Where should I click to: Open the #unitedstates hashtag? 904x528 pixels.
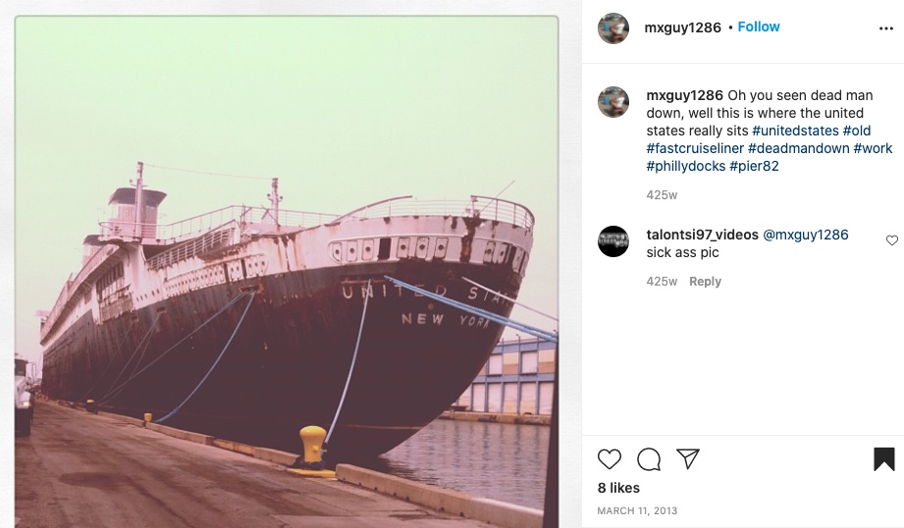pyautogui.click(x=795, y=132)
